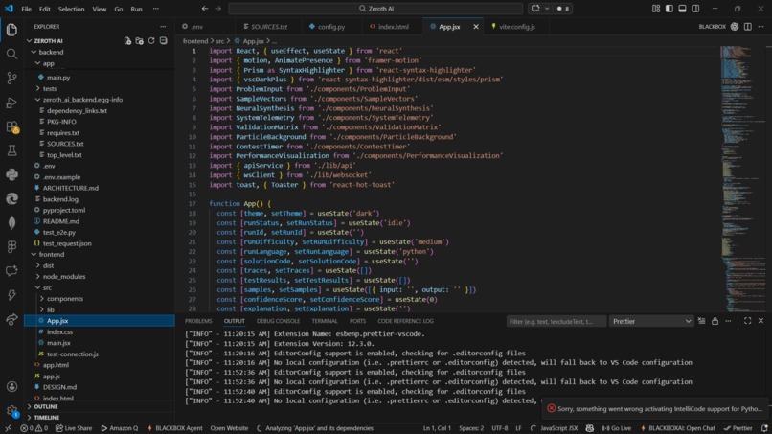This screenshot has height=434, width=772.
Task: Open the Accounts icon in activity bar
Action: click(11, 387)
